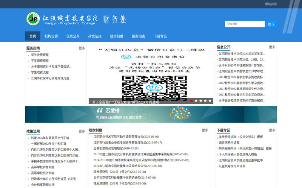The height and width of the screenshot is (188, 302).
Task: Open 2023秋至2024春学生学杂费收费标 link
Action: click(x=242, y=77)
